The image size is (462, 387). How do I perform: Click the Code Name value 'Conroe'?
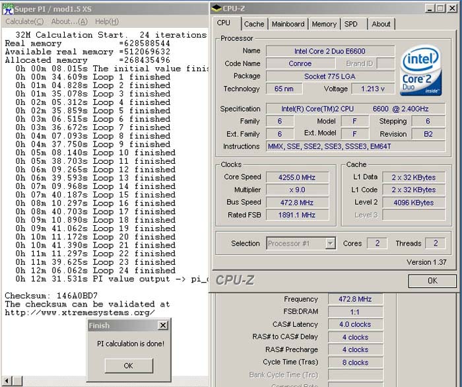300,63
